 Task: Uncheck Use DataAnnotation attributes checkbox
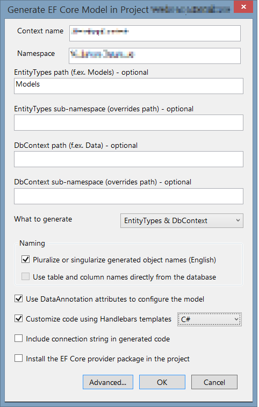pyautogui.click(x=18, y=298)
